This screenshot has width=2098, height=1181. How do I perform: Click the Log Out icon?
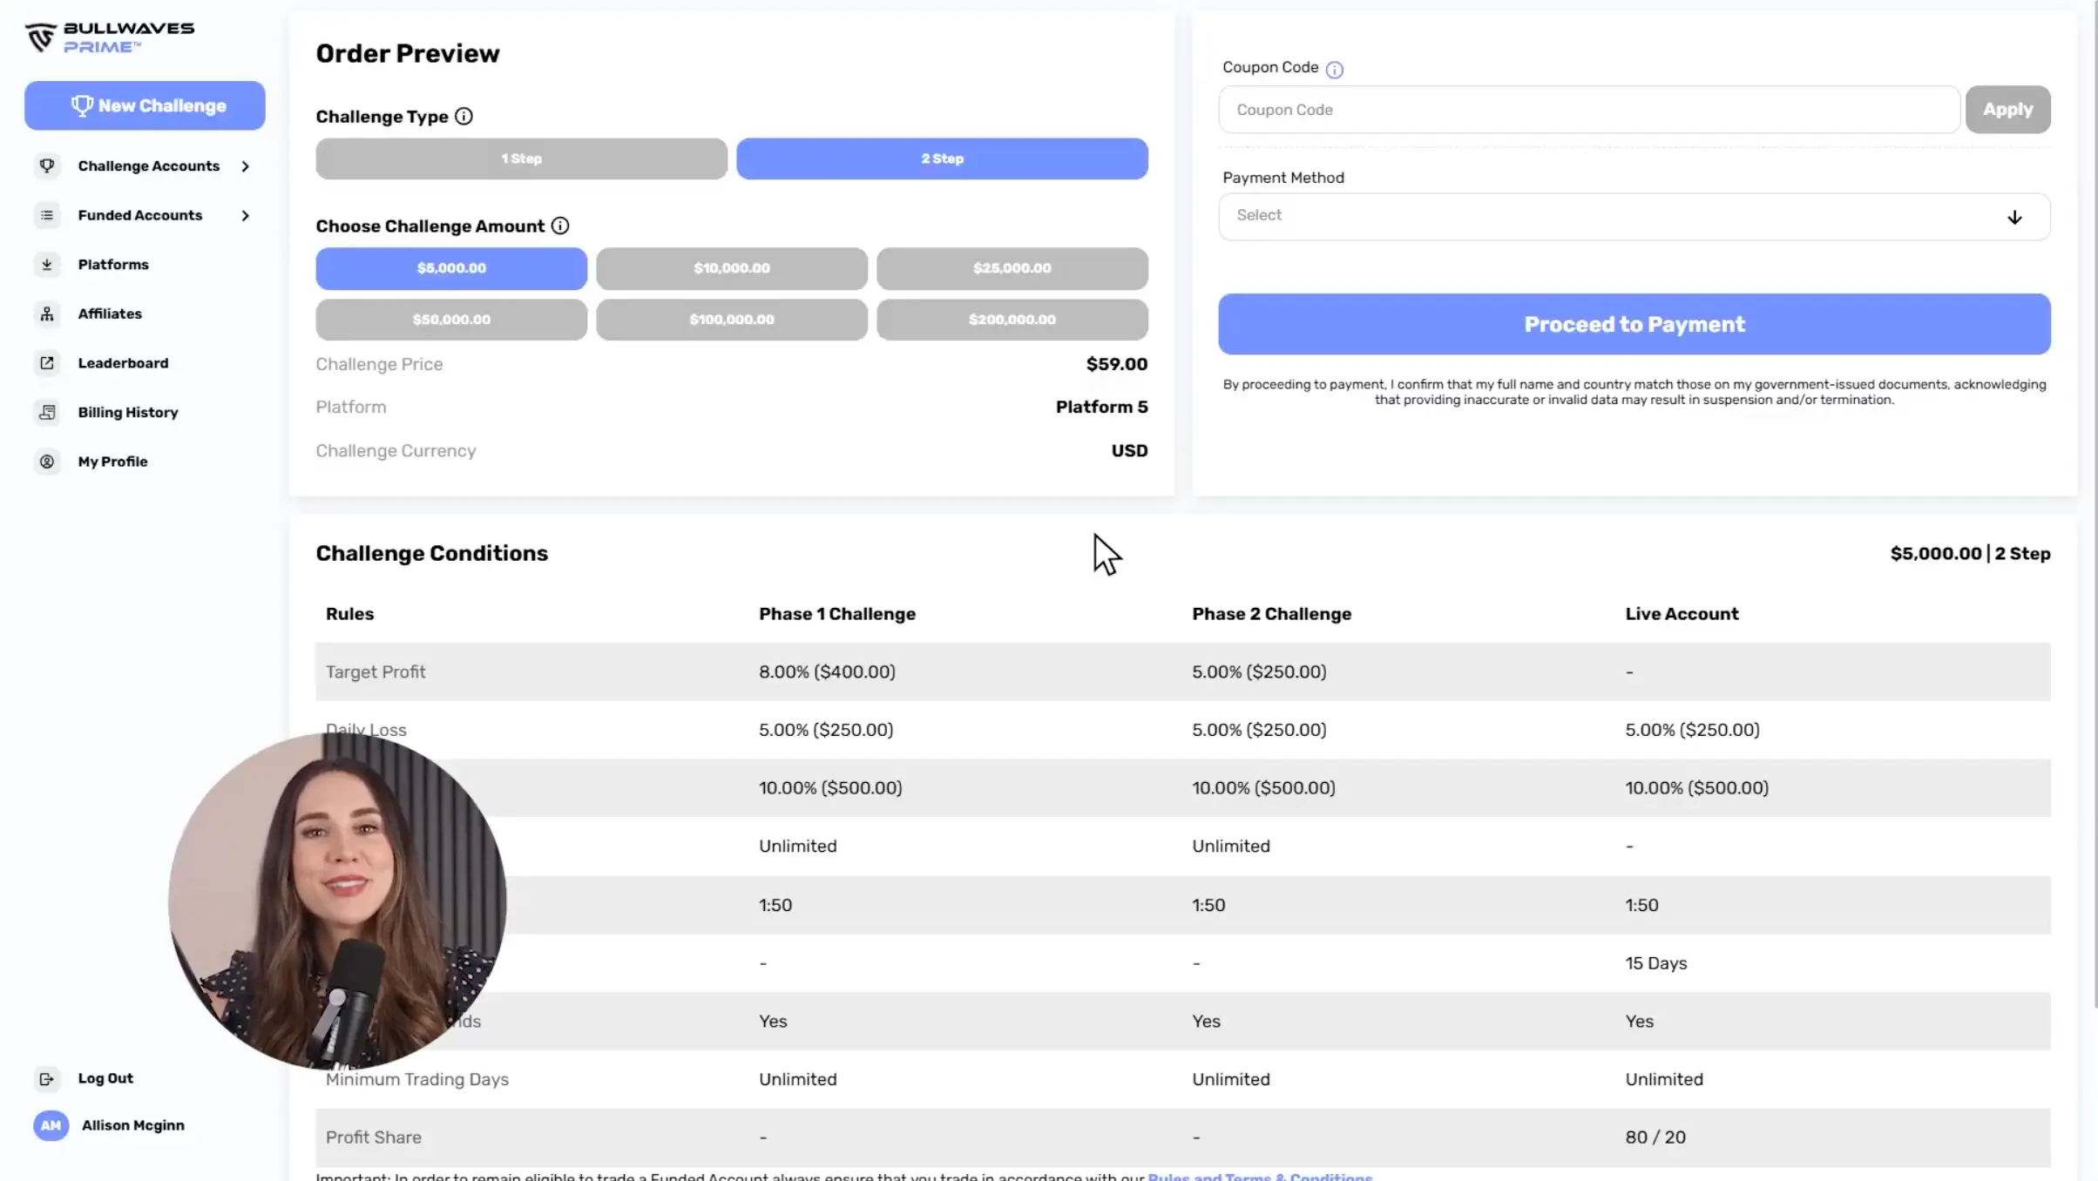pyautogui.click(x=47, y=1078)
